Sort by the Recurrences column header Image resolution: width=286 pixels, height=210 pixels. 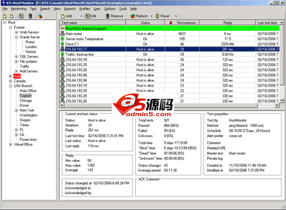point(182,22)
